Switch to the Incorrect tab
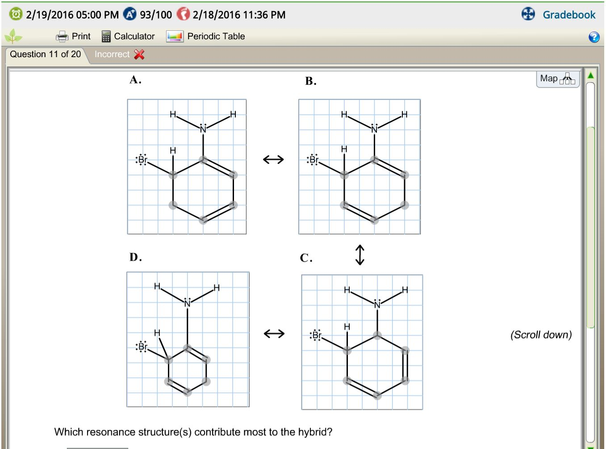 tap(113, 54)
